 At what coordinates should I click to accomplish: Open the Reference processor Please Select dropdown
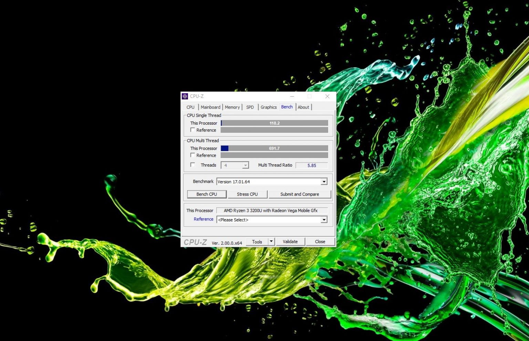click(x=324, y=220)
